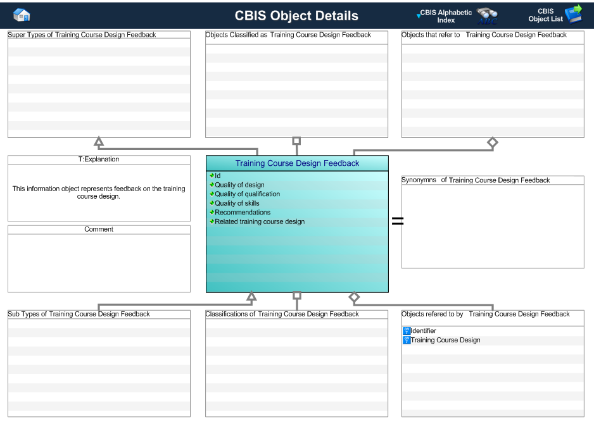Select the Quality of design attribute

pyautogui.click(x=239, y=185)
